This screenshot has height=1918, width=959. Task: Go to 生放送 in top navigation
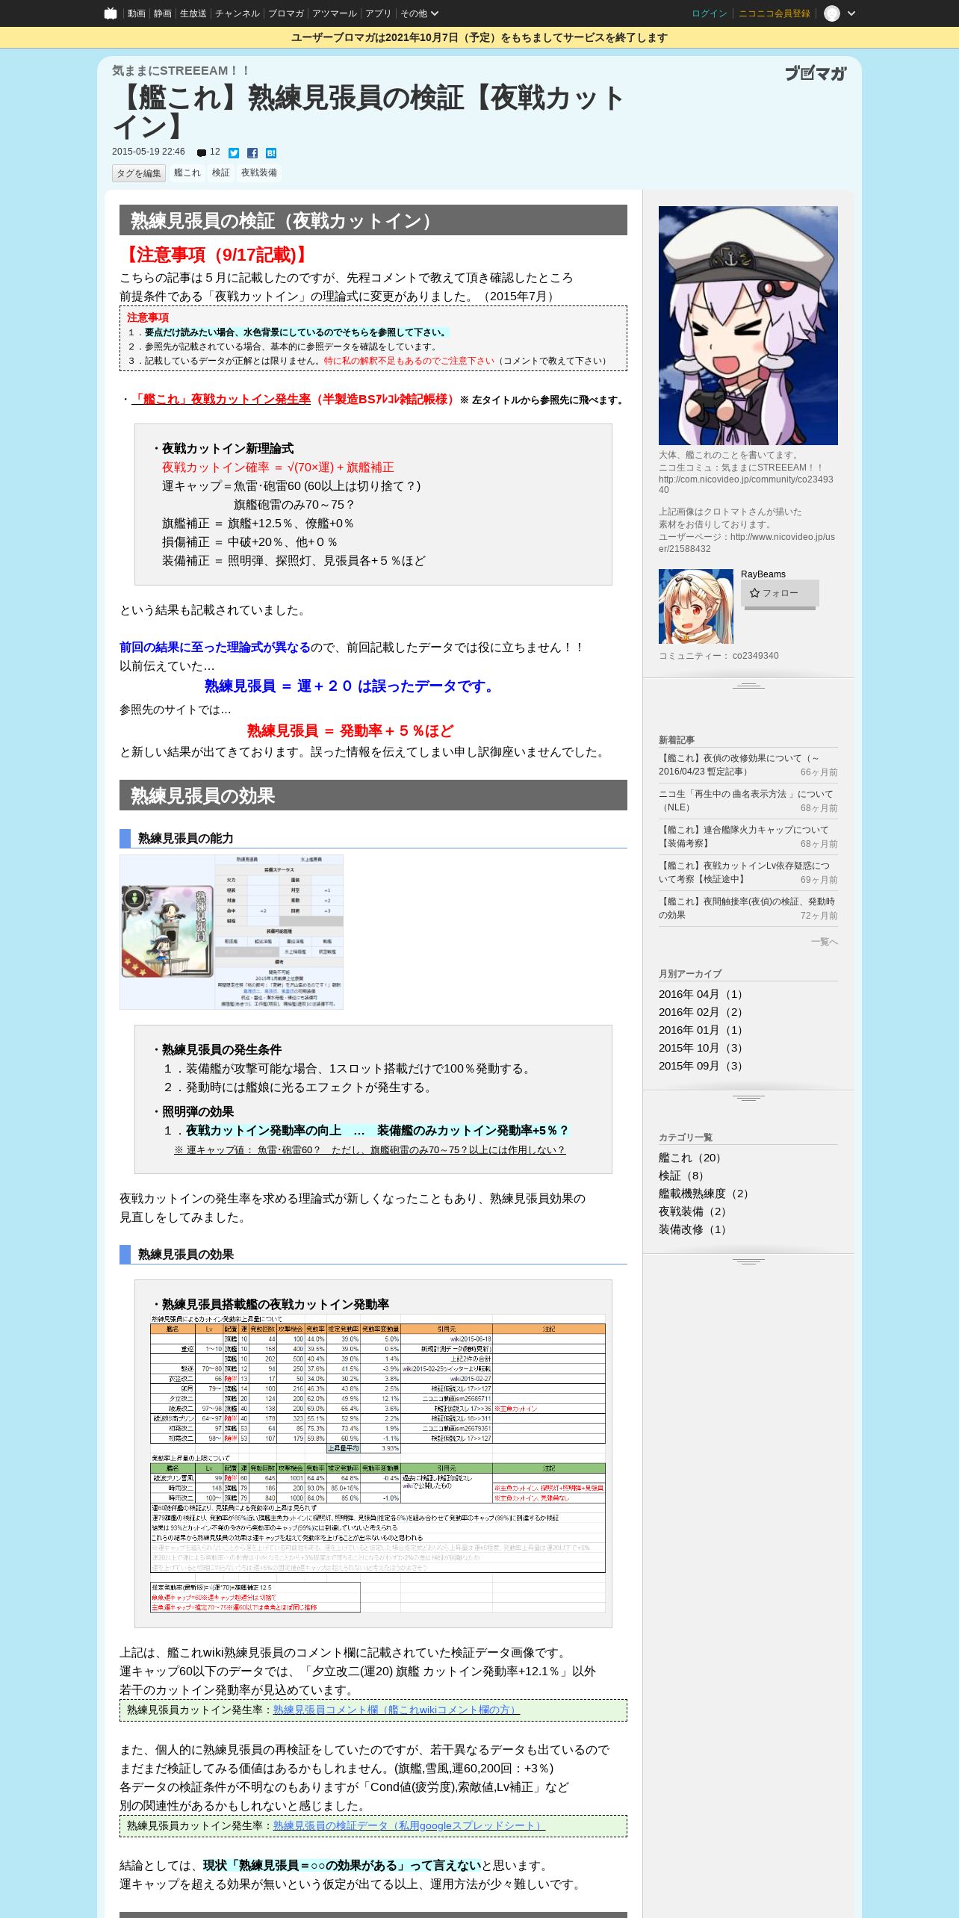pyautogui.click(x=193, y=13)
